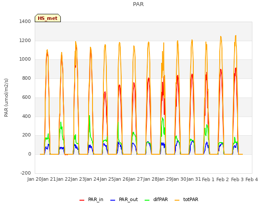Click the 1200 y-axis tick label
This screenshot has width=278, height=208.
(x=25, y=40)
